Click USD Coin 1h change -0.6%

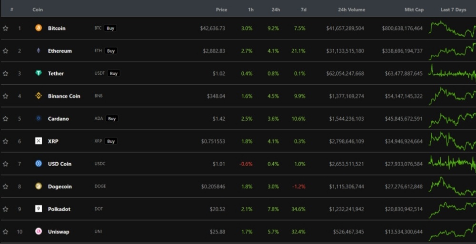coord(246,164)
